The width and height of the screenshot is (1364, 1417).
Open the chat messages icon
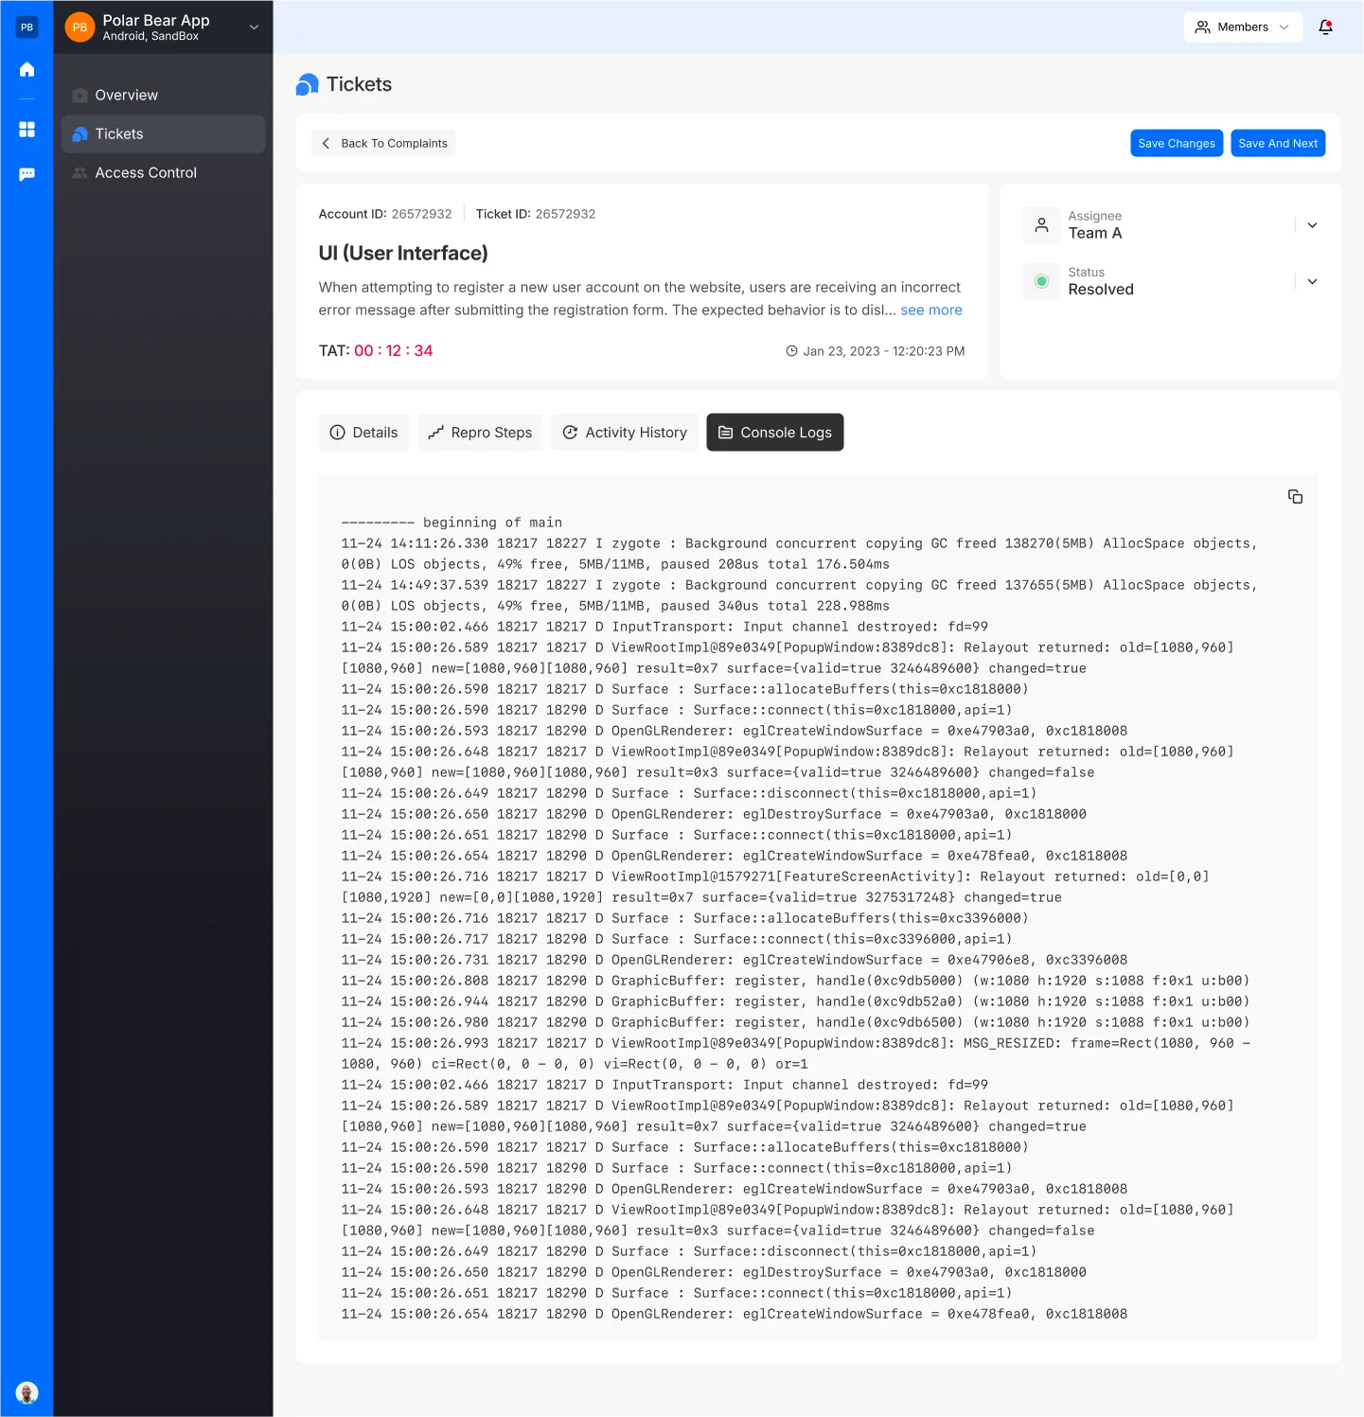[27, 174]
